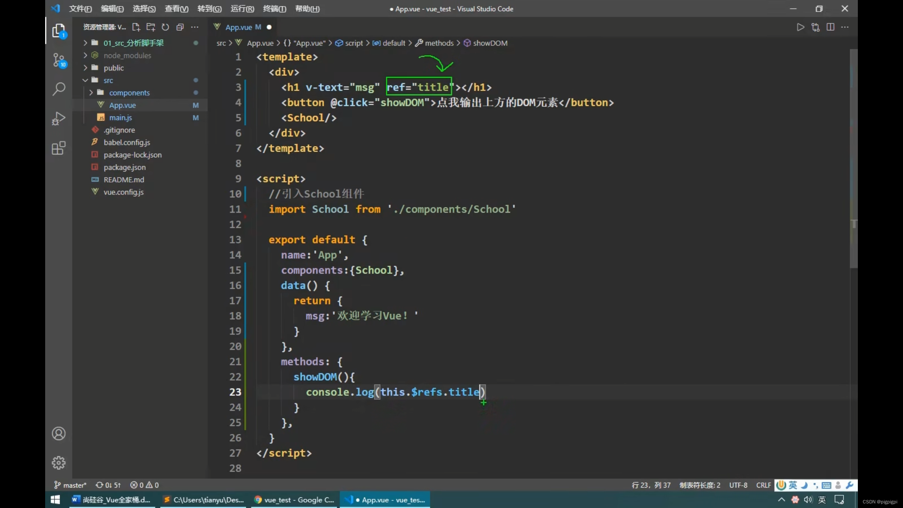Open the 查看(V) menu
This screenshot has height=508, width=903.
coord(176,9)
